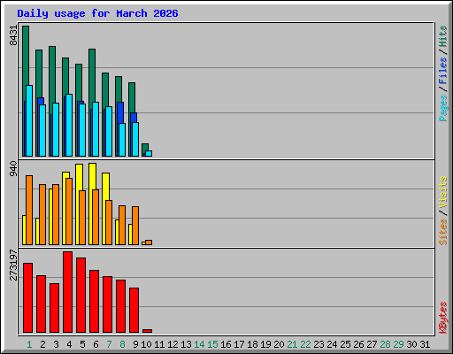Click the 940 visits axis value

pos(13,169)
